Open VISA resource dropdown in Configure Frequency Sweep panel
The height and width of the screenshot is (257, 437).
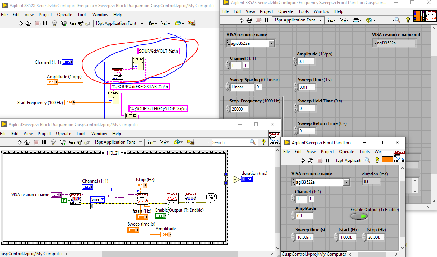coord(271,43)
